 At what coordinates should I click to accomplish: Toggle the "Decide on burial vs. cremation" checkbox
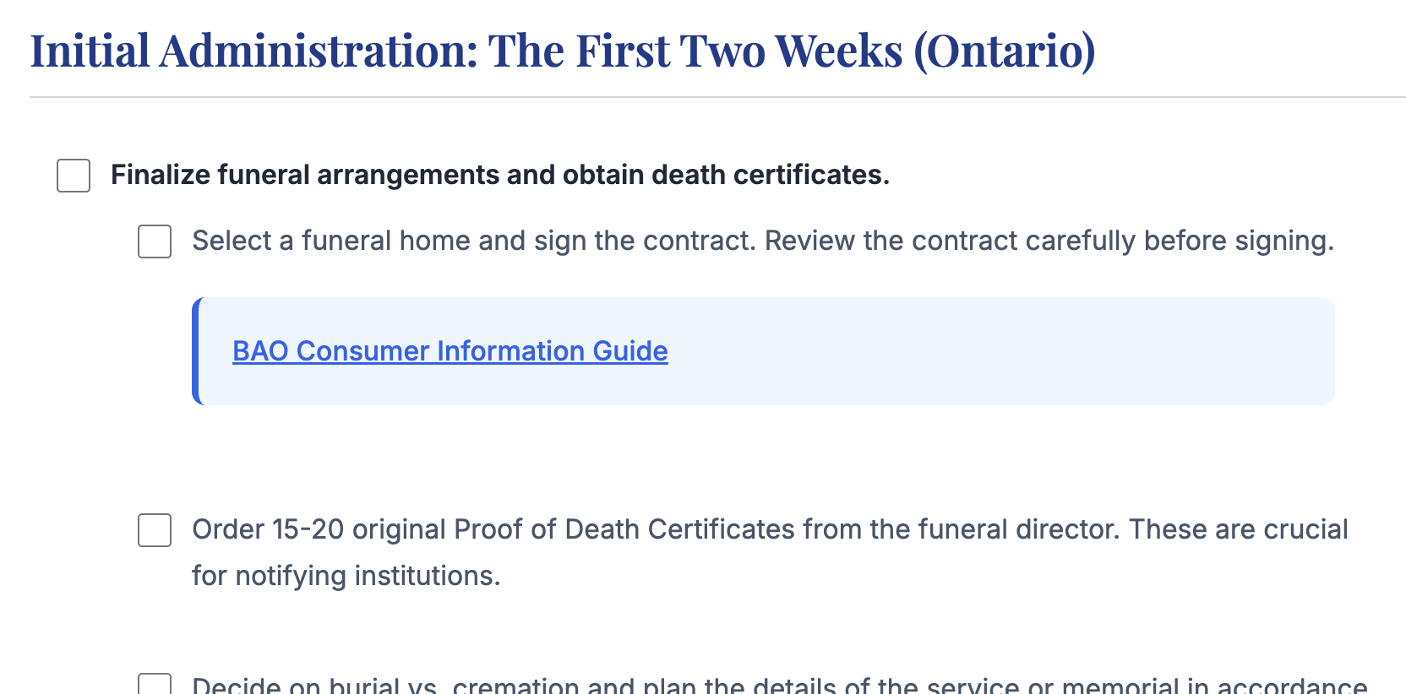pos(155,686)
